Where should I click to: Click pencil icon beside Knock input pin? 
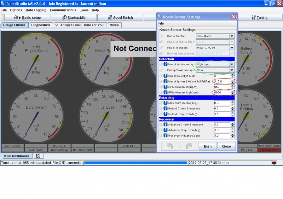point(161,47)
